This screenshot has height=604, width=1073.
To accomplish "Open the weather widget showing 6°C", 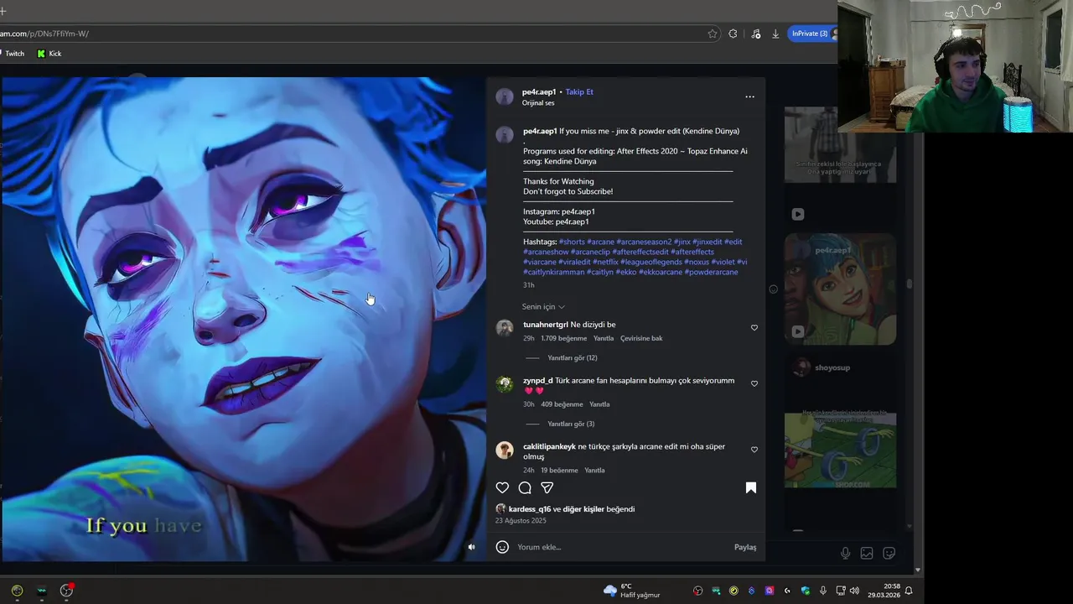I will click(632, 591).
